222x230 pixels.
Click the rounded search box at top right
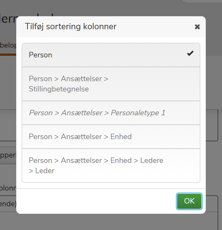click(202, 1)
